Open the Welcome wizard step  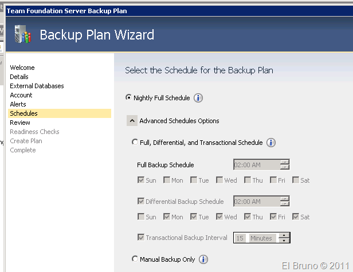[x=22, y=68]
